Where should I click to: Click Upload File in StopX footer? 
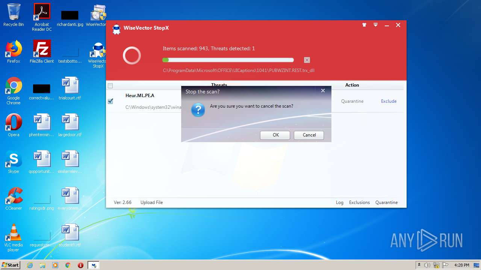[x=151, y=202]
